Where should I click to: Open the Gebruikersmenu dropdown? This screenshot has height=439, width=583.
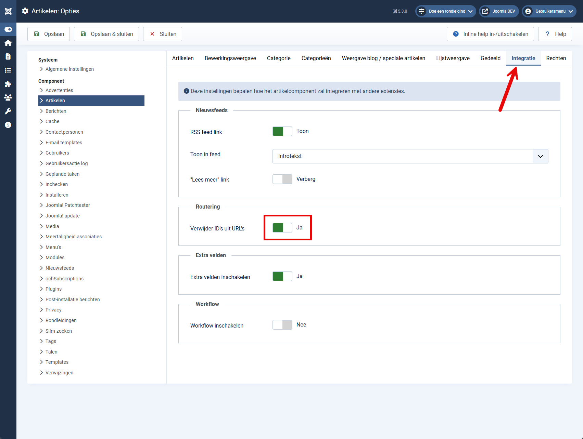click(x=549, y=11)
